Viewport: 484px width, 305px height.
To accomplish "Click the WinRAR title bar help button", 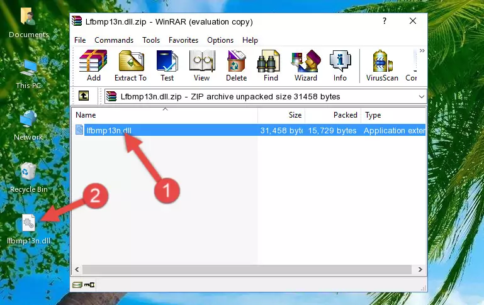I will point(385,21).
